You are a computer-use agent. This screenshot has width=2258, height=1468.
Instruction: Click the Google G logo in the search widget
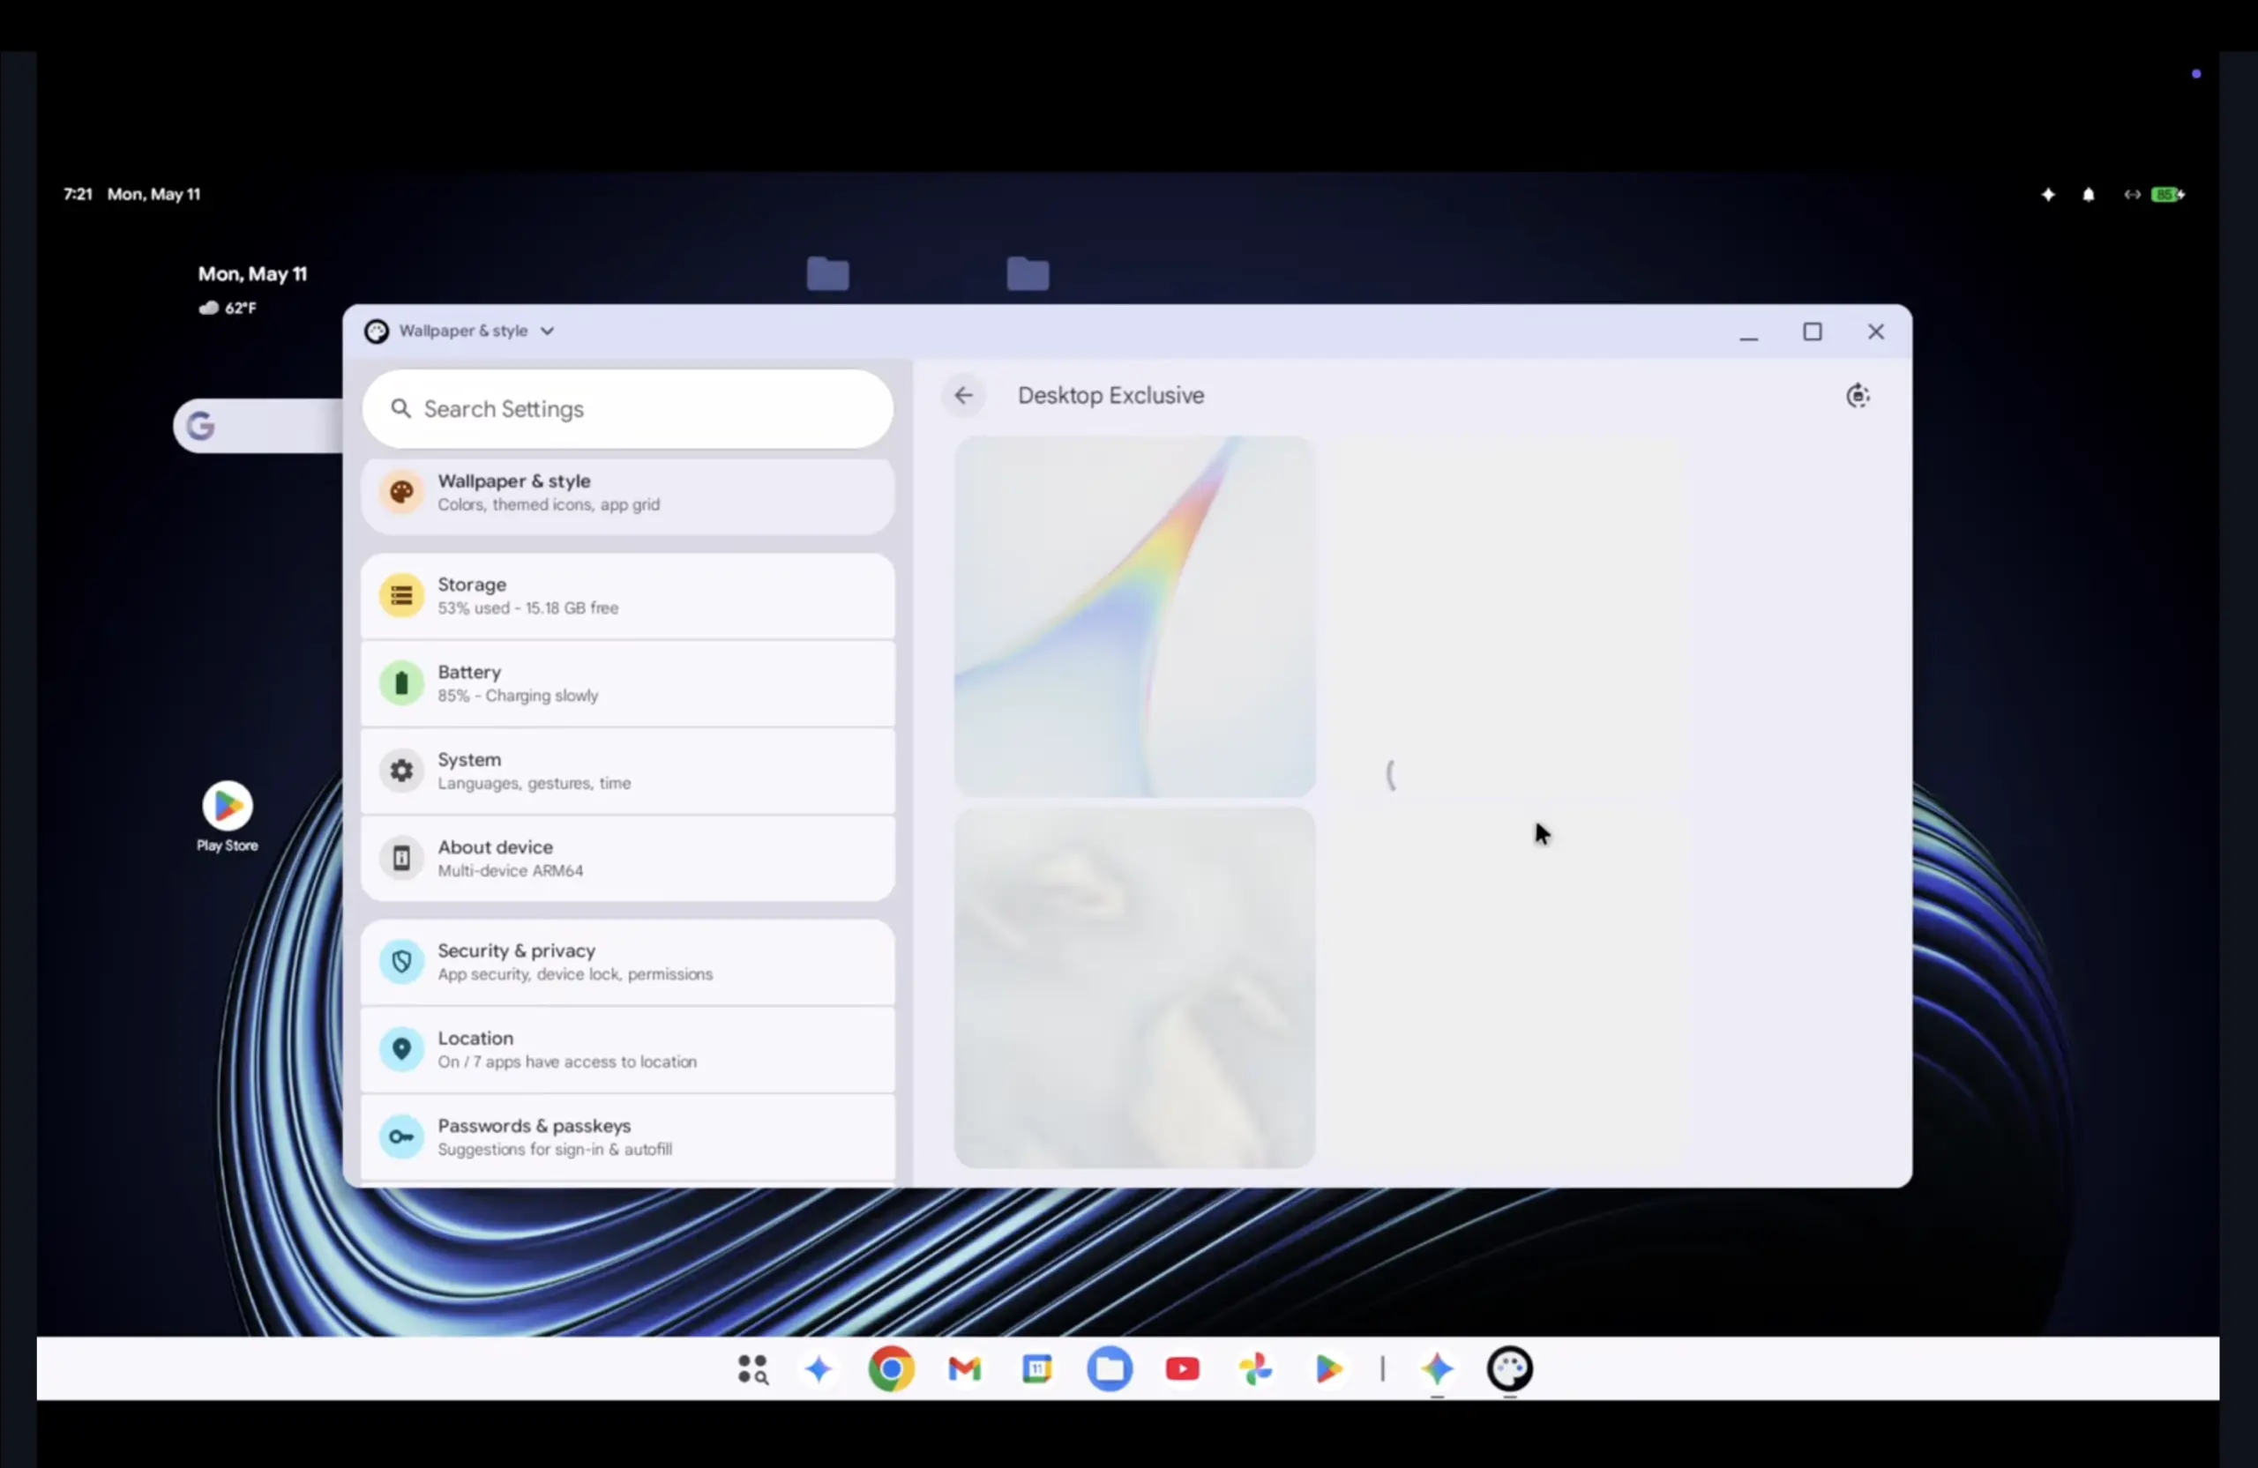(x=200, y=426)
